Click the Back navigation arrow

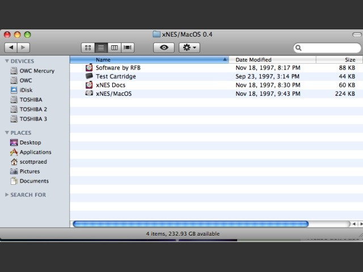[12, 48]
